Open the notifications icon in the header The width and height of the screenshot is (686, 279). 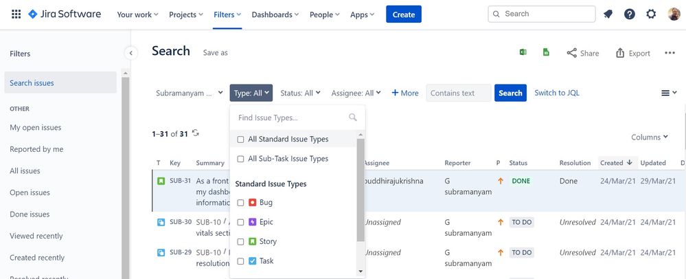(608, 14)
